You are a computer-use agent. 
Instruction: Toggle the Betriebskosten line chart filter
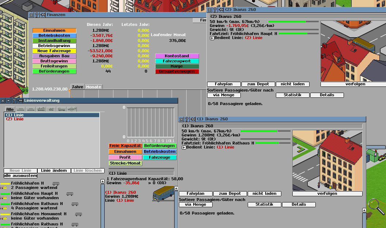(x=160, y=152)
